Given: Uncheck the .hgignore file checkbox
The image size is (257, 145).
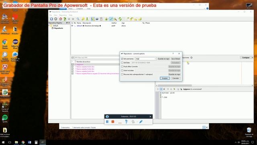Looking at the screenshot, I should [x=72, y=64].
